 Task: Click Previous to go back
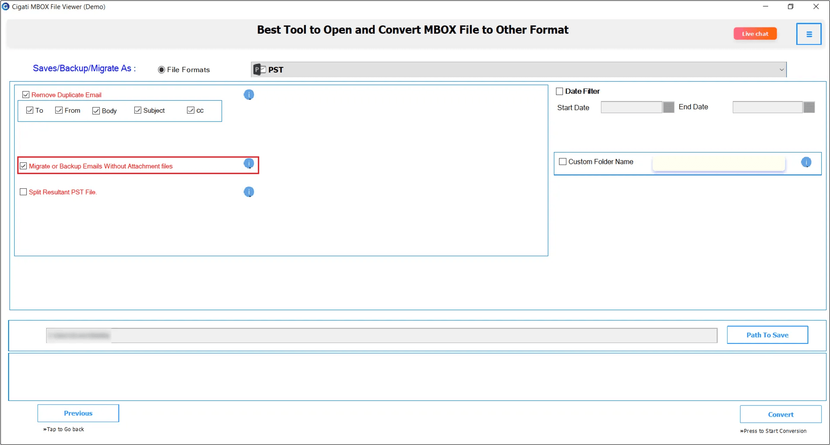coord(78,413)
